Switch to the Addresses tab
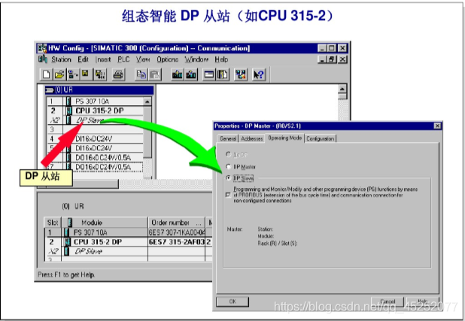Screen dimensions: 465x321 click(x=252, y=138)
